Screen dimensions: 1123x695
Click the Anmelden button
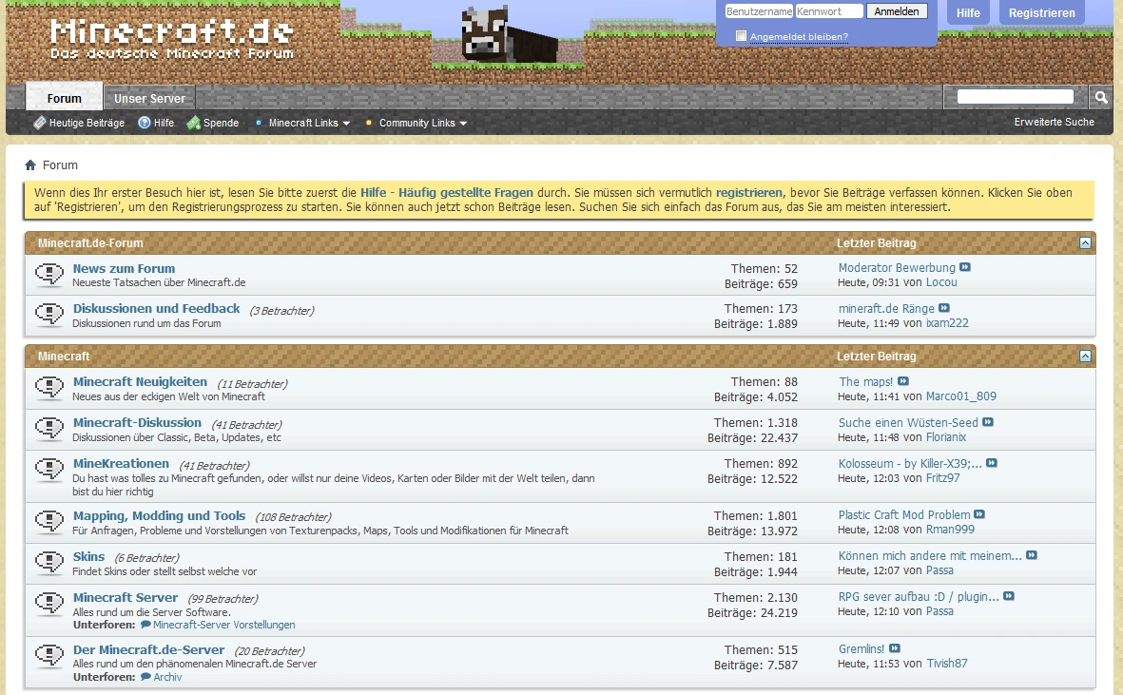(x=897, y=11)
